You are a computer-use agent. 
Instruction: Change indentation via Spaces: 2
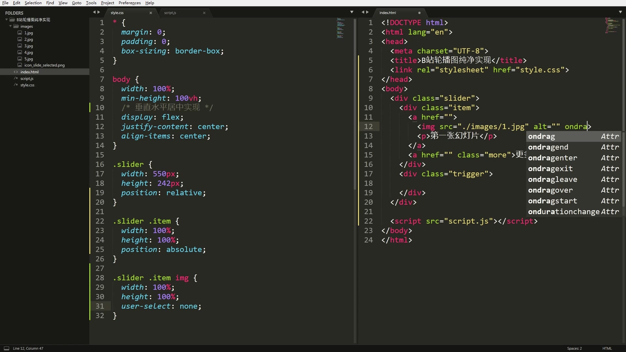pos(574,348)
